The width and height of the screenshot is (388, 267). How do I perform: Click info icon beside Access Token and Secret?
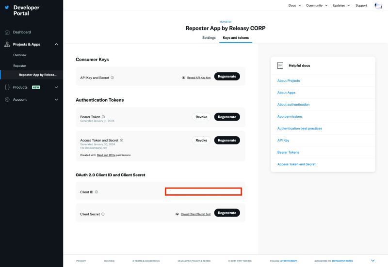point(122,140)
